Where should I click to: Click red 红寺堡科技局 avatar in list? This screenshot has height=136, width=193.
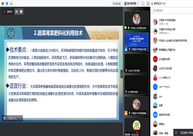pyautogui.click(x=155, y=59)
